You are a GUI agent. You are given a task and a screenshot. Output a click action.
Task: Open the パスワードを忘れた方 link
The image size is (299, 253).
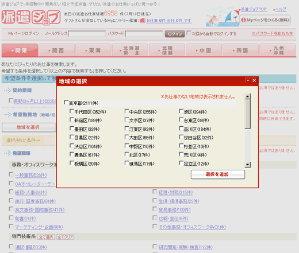(273, 33)
